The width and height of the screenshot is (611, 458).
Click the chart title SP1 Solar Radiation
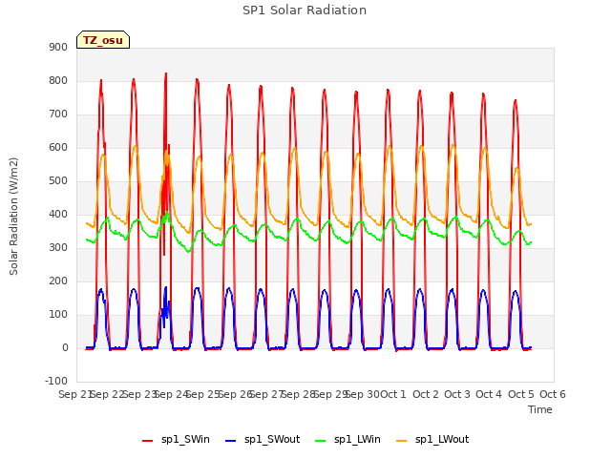click(305, 10)
